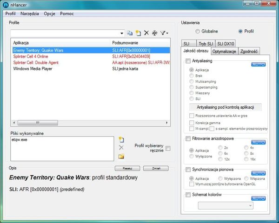Screen dimensions: 279x223
Task: Click the Synchronizacja pionowa AUTO badge
Action: (259, 173)
